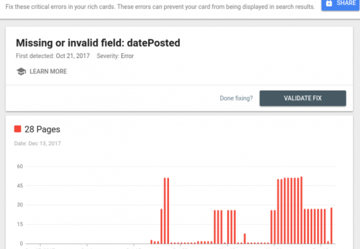Screen dimensions: 360x249
Task: Select the '28 Pages' chart label
Action: pyautogui.click(x=42, y=129)
